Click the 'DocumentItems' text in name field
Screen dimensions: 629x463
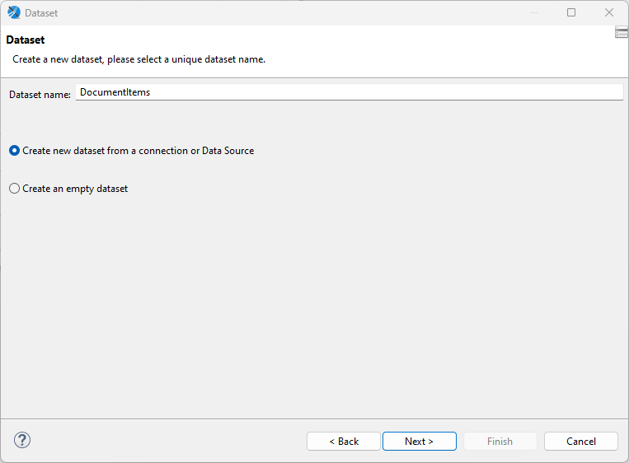(x=115, y=92)
